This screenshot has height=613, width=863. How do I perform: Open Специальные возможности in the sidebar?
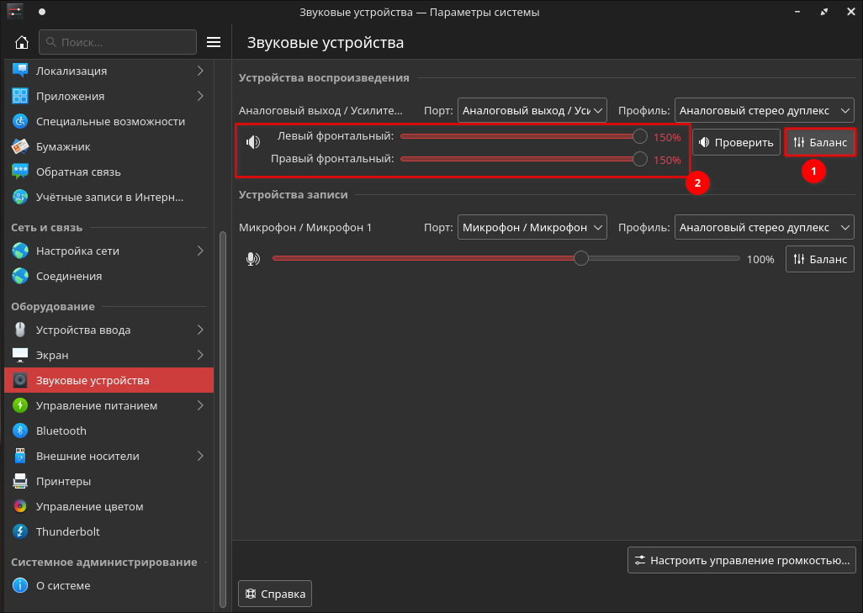(109, 121)
